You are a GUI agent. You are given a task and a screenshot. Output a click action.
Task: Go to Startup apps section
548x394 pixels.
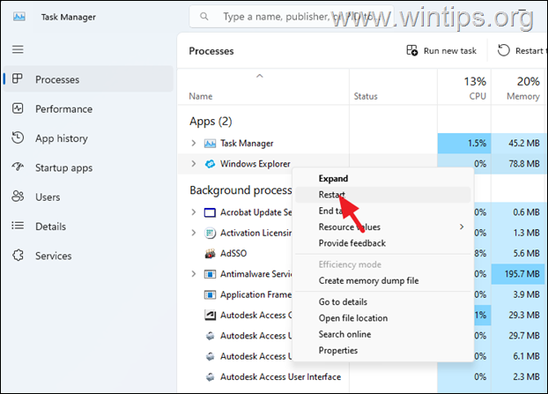(88, 167)
